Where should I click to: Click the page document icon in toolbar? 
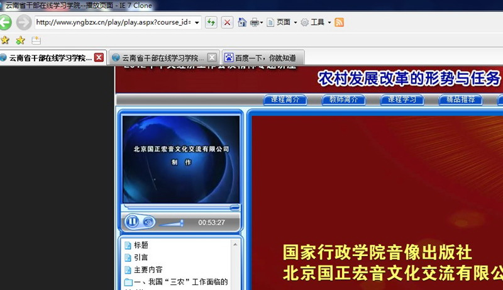click(270, 22)
